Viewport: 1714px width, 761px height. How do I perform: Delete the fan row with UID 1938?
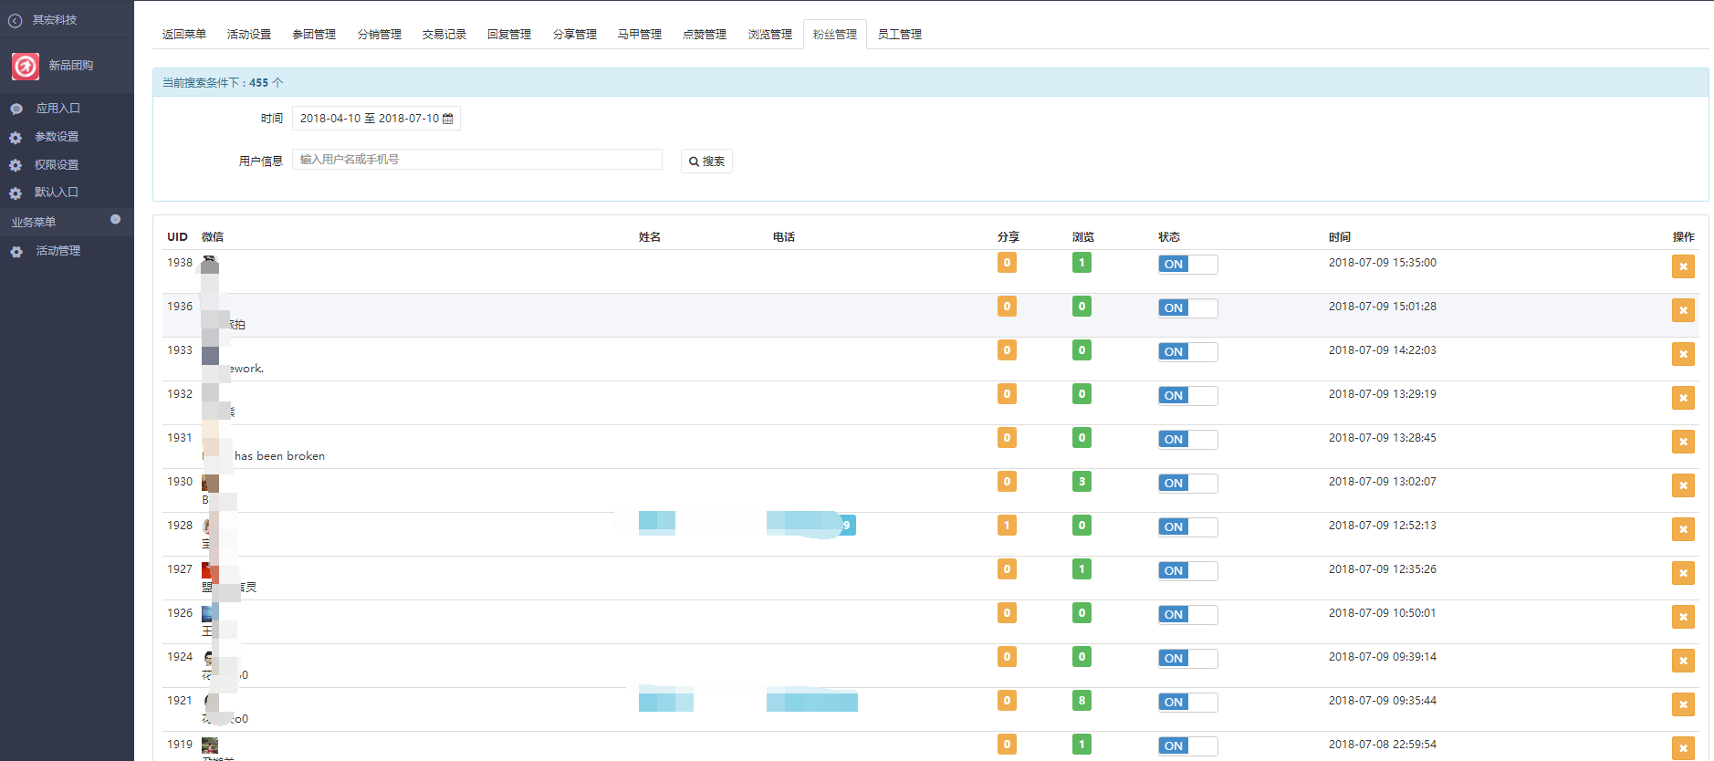(x=1683, y=266)
